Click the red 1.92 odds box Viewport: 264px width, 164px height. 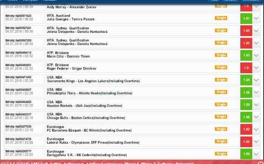point(246,129)
